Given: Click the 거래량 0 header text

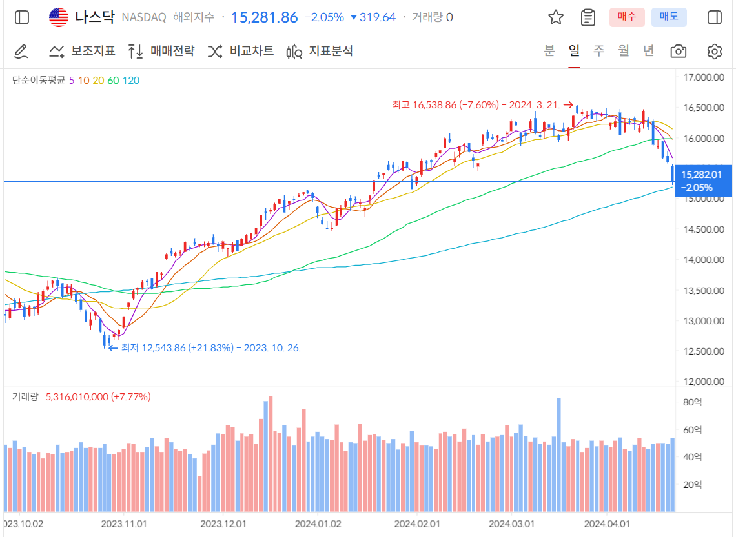Looking at the screenshot, I should [433, 17].
